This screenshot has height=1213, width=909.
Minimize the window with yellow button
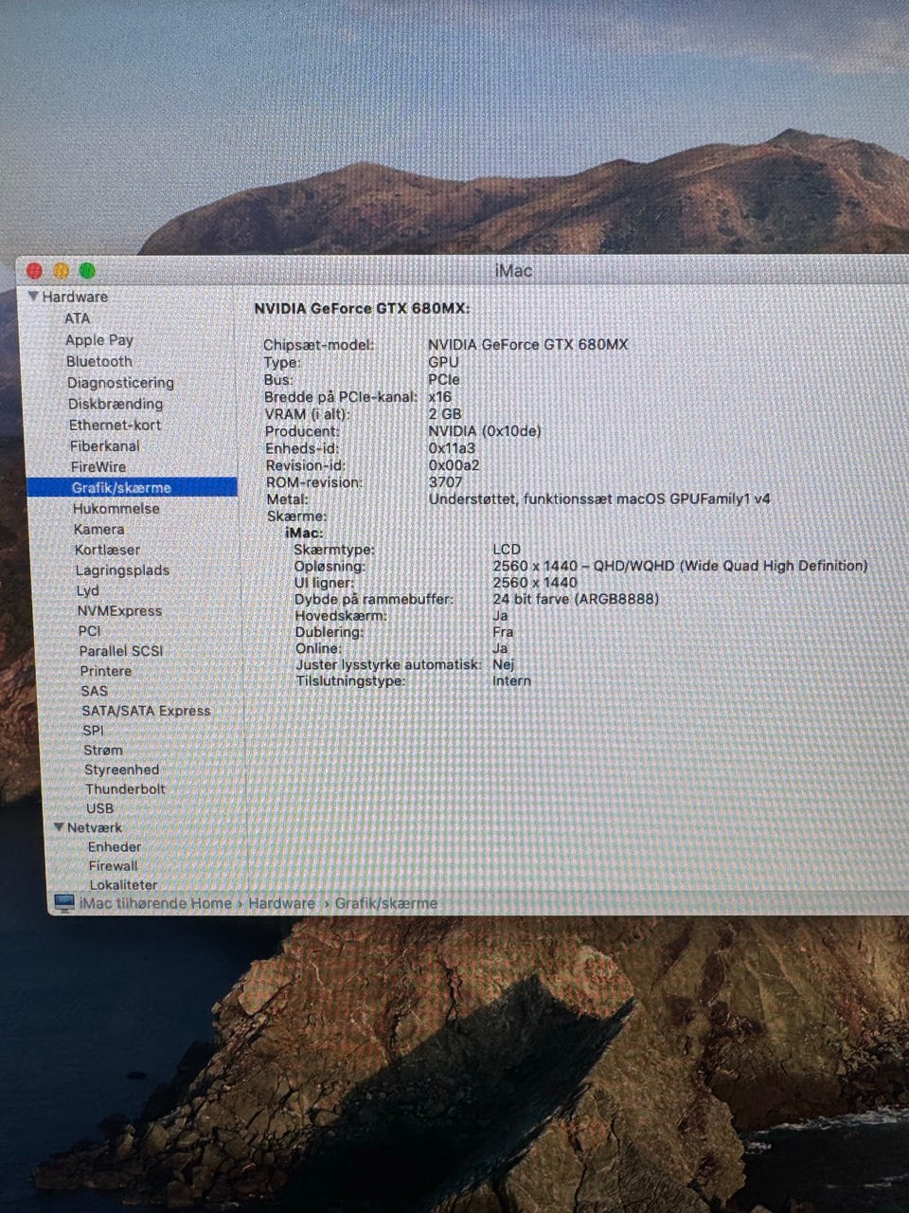point(61,271)
